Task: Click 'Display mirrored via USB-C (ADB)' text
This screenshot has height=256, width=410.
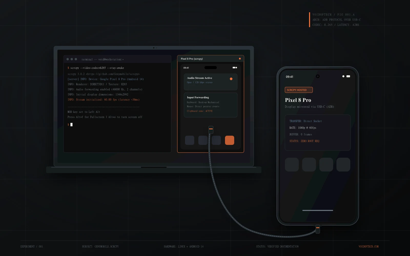Action: pyautogui.click(x=309, y=107)
